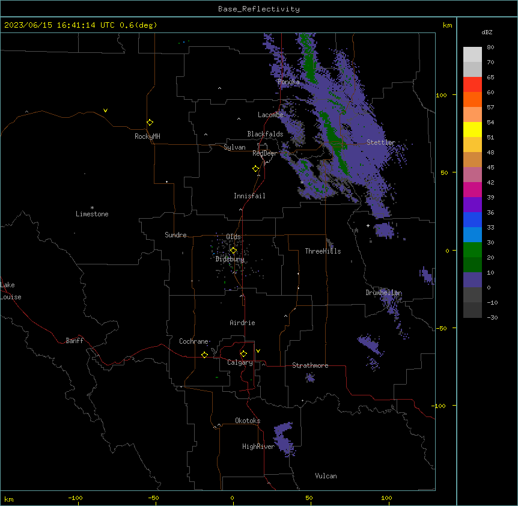Click the purple echo south of Strathmore
518x506 pixels.
coord(310,377)
